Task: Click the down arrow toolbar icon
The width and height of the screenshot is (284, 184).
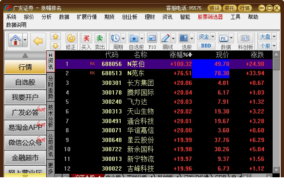Action: pos(55,46)
